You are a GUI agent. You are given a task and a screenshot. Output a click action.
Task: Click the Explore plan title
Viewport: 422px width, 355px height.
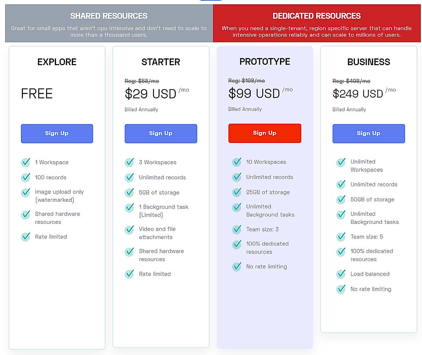[57, 62]
